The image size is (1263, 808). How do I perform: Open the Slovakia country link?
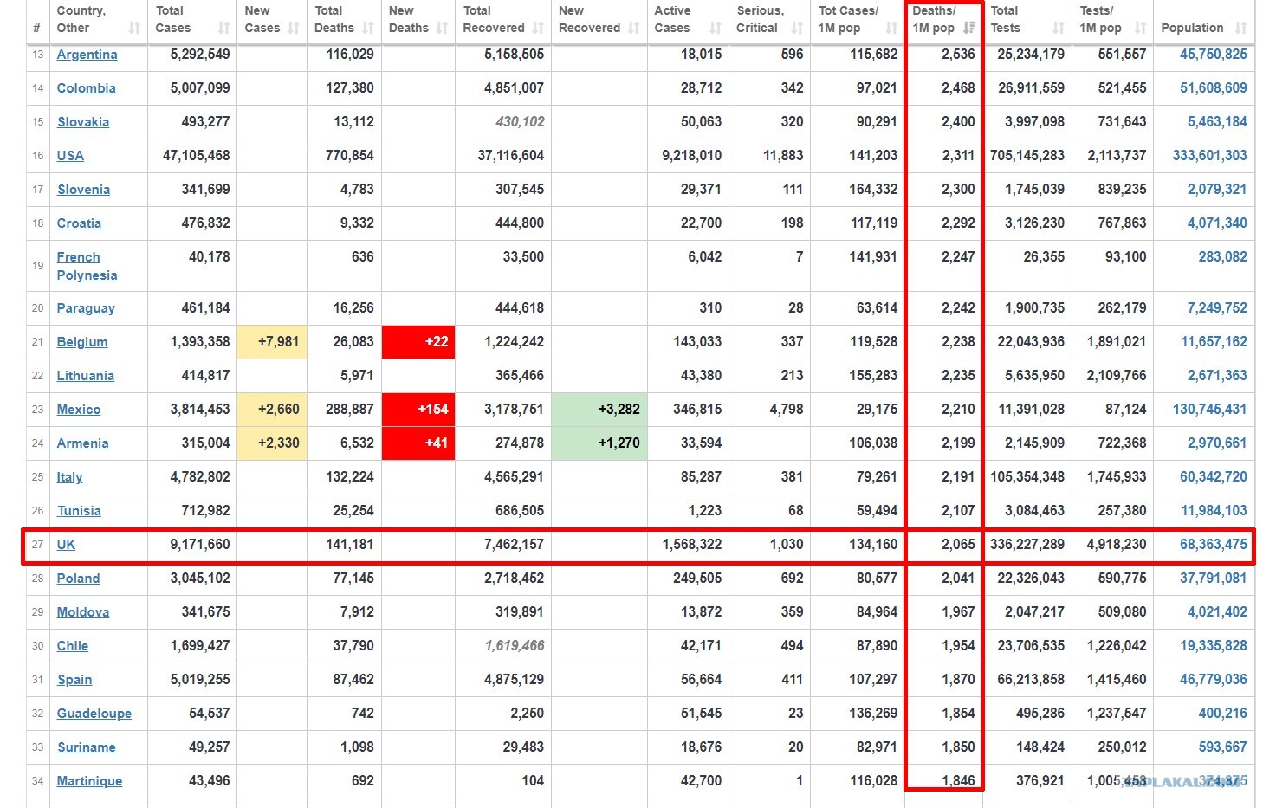pyautogui.click(x=83, y=122)
